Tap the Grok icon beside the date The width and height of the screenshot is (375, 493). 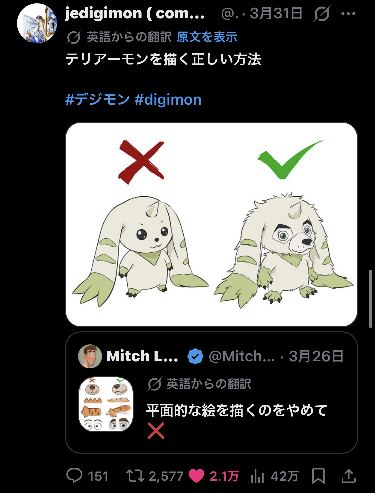(322, 14)
